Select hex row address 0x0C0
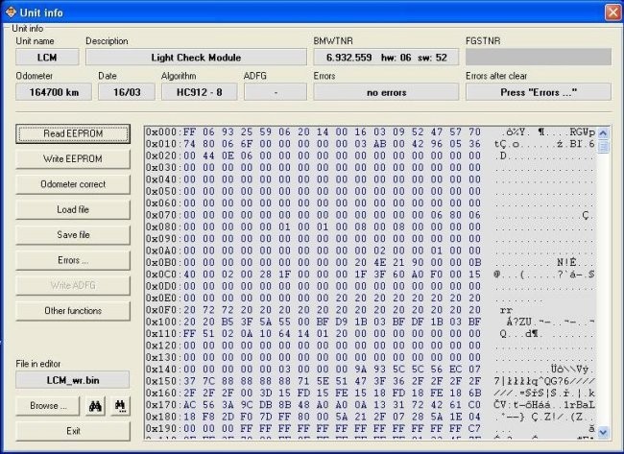This screenshot has height=454, width=624. (x=163, y=275)
